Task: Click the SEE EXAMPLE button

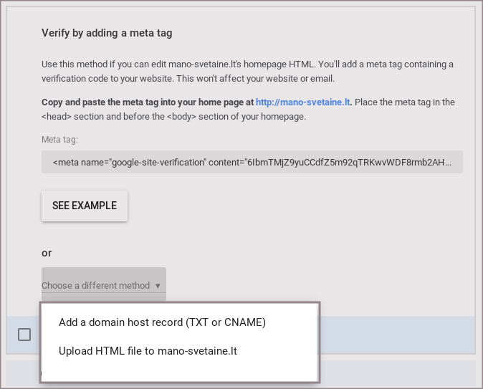Action: (85, 206)
